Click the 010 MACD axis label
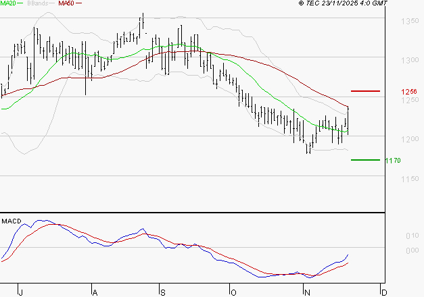This screenshot has height=297, width=424. coord(413,236)
